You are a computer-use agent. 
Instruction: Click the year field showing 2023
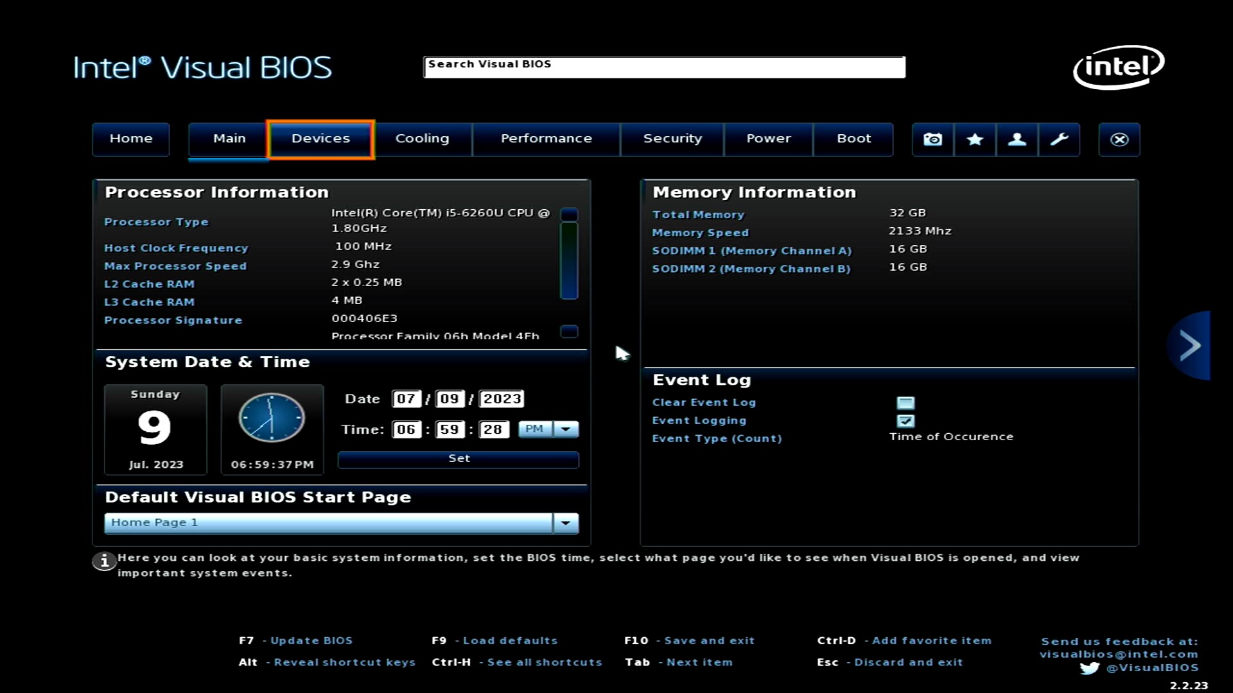502,398
